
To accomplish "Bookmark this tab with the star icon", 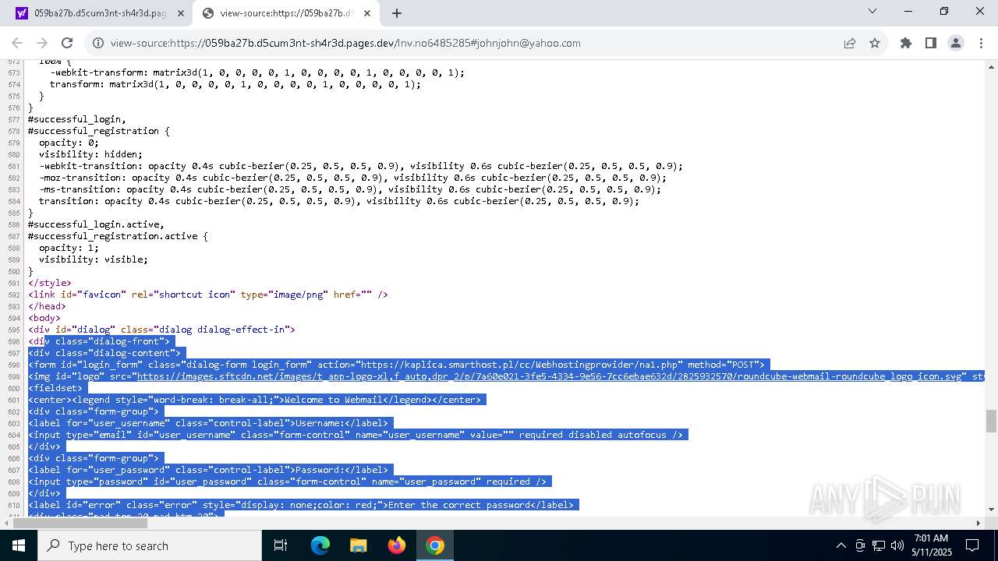I will pyautogui.click(x=875, y=43).
